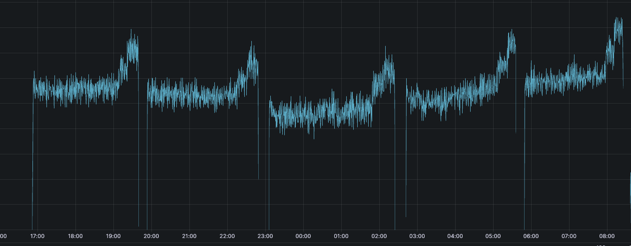Click the 00:00 midnight axis label
Viewport: 631px width, 246px height.
click(303, 236)
